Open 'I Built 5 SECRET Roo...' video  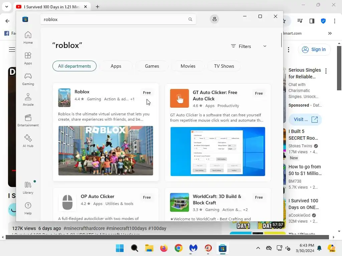click(303, 135)
